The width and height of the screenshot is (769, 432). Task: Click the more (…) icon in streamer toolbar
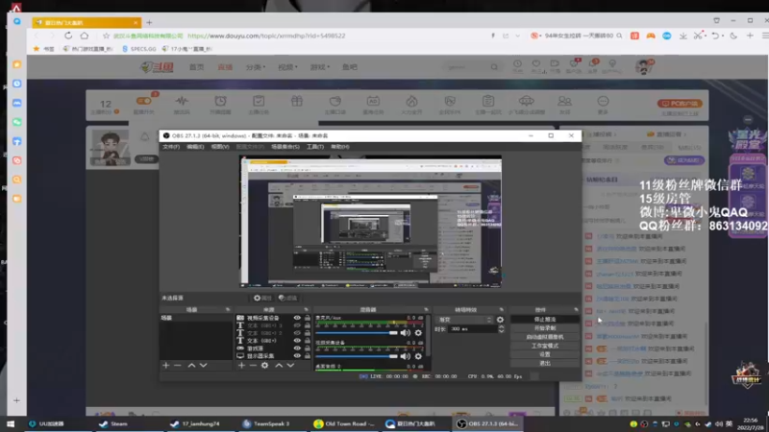pos(603,102)
